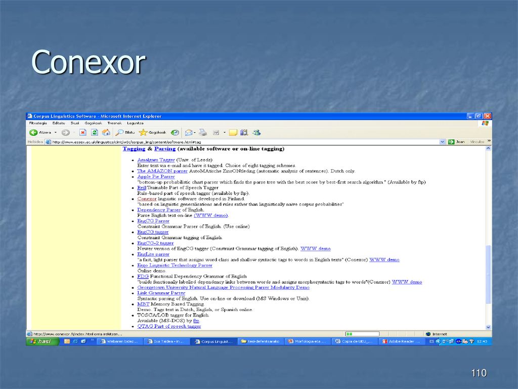Open the QTAG Part of speech tagger link
The width and height of the screenshot is (518, 389).
169,326
